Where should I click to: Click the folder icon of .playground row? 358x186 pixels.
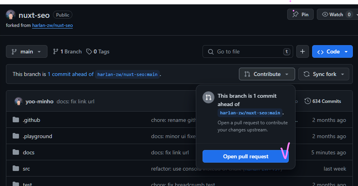point(16,136)
